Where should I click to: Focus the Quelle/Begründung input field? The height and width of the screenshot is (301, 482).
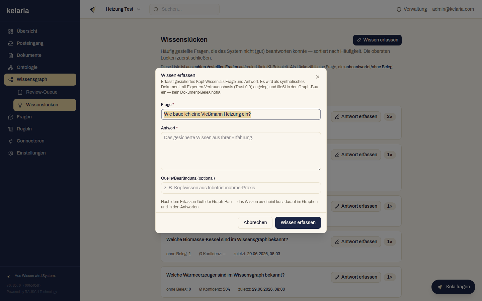click(x=241, y=188)
